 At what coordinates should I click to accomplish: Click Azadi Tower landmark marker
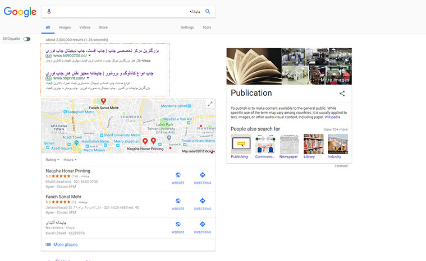pos(77,142)
